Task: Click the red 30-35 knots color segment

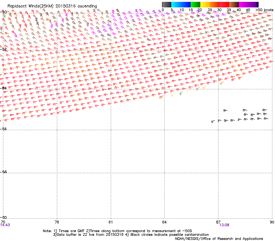Action: tap(224, 4)
